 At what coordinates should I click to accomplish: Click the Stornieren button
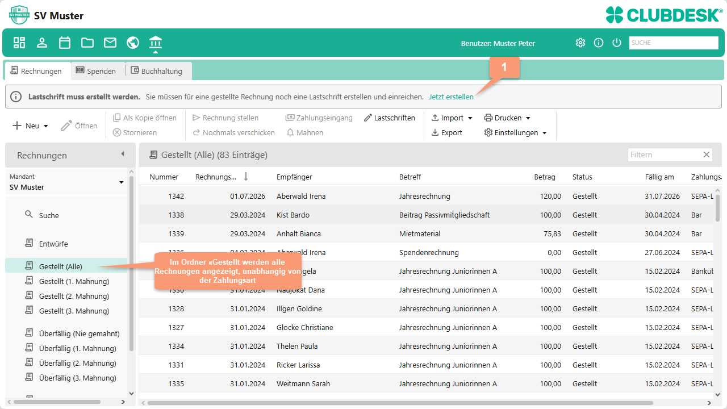pos(135,132)
